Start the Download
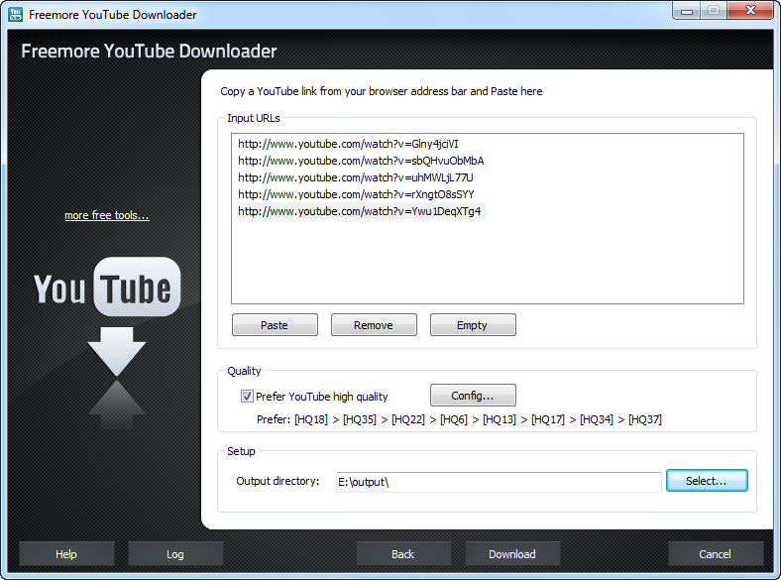 pyautogui.click(x=512, y=554)
